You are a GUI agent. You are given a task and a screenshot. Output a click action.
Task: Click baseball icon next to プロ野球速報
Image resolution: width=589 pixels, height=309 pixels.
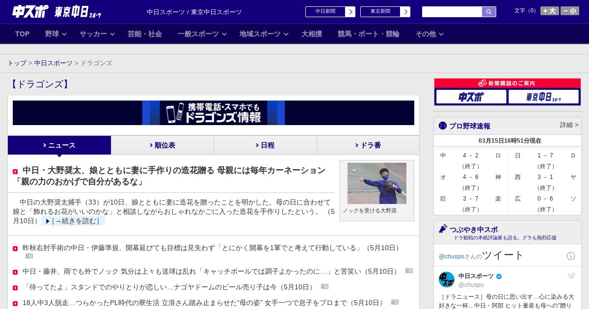tap(443, 126)
